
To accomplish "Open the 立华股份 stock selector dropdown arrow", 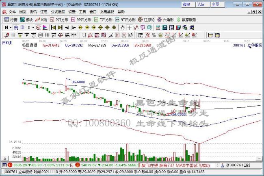I will [250, 48].
